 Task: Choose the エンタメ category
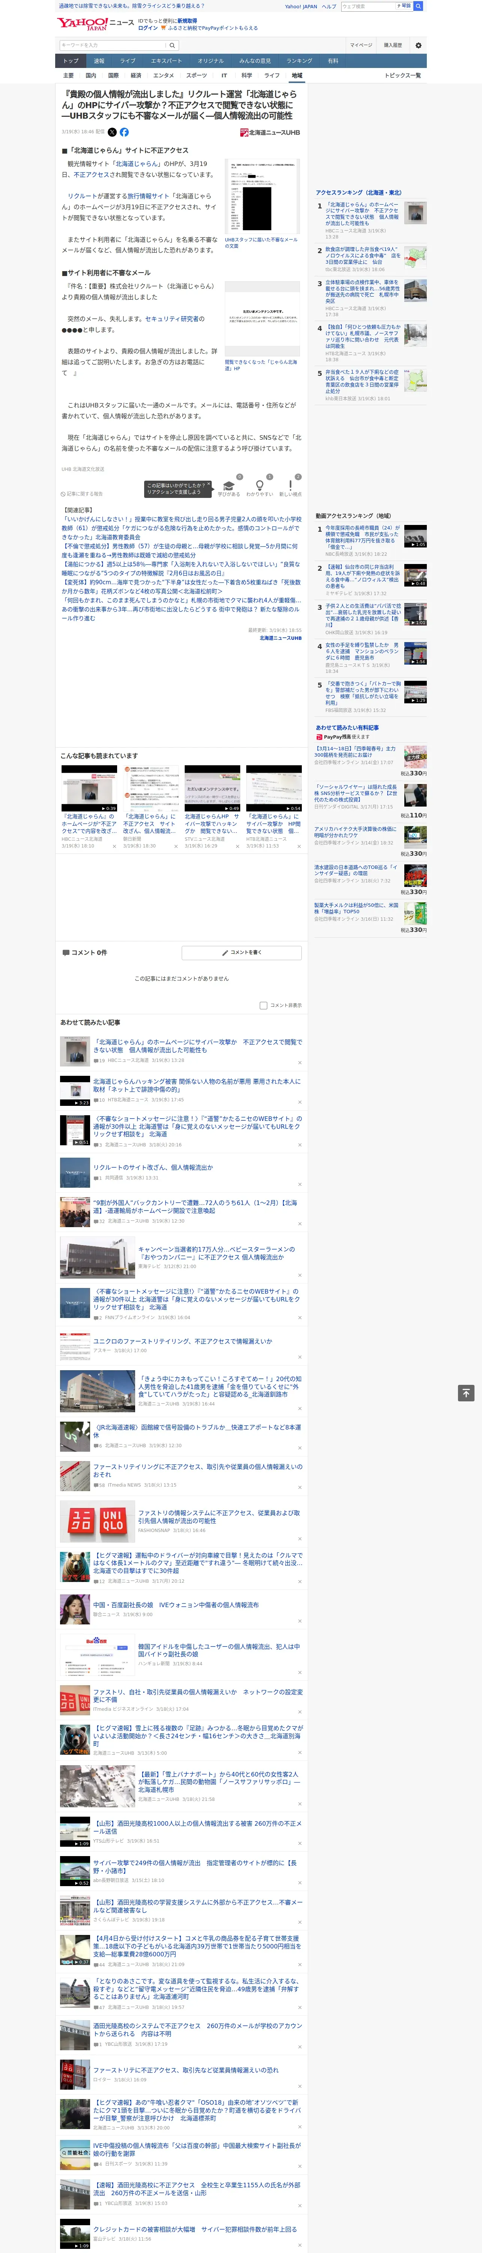pos(164,75)
